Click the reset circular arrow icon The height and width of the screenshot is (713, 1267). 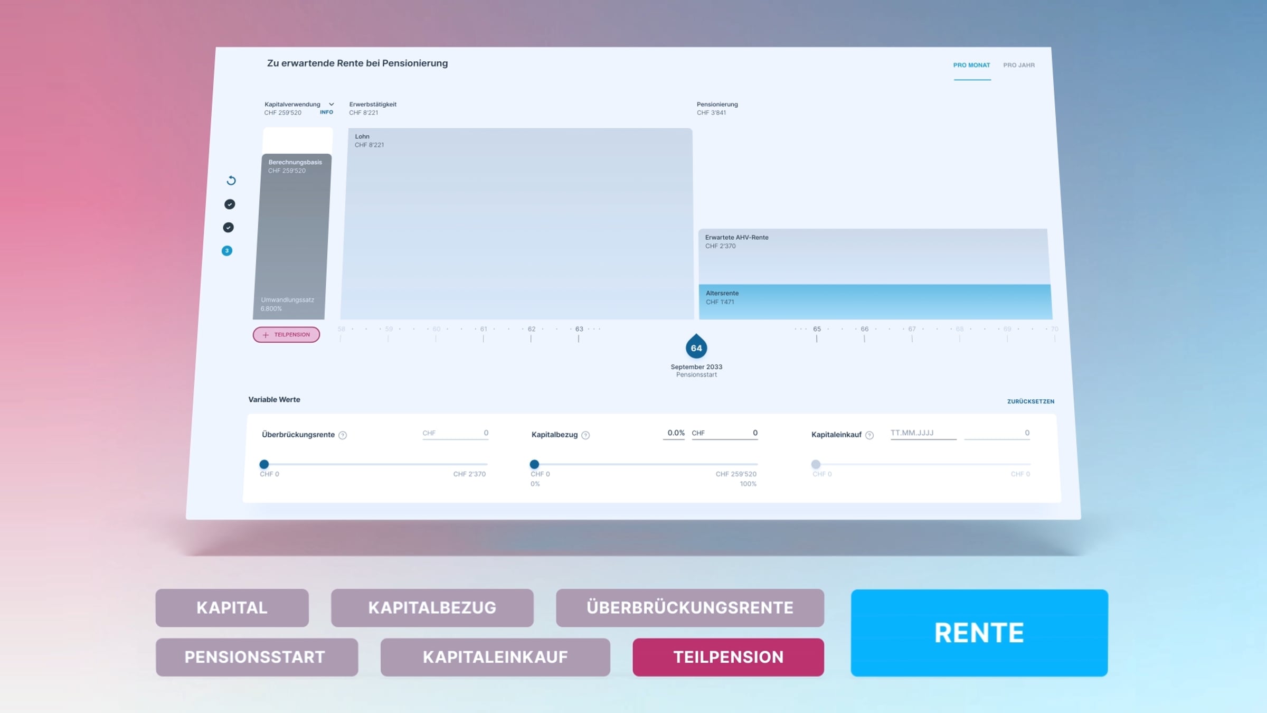point(231,181)
